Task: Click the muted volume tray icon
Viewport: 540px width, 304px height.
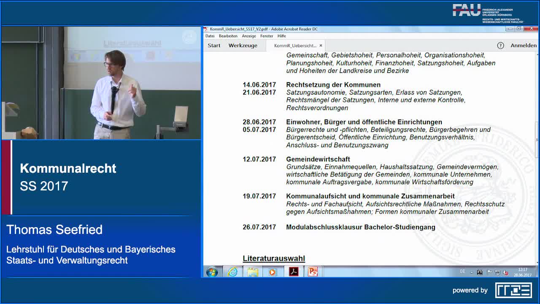Action: pos(505,272)
